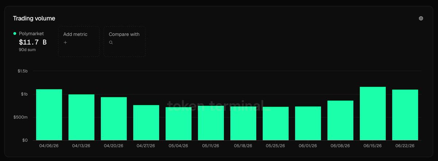Click the 05/18/26 date label

(243, 146)
